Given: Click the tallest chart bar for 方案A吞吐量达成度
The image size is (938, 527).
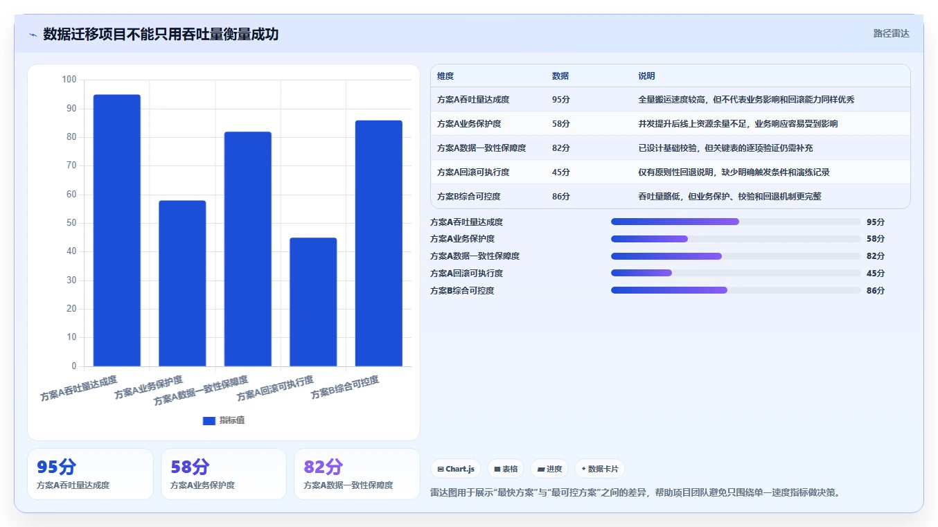Looking at the screenshot, I should pos(117,230).
